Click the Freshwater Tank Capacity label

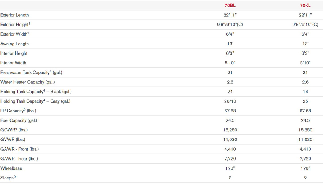click(31, 72)
